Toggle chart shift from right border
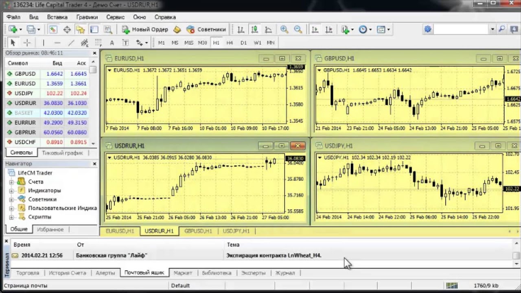521x293 pixels. pos(329,29)
